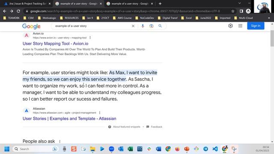The height and width of the screenshot is (154, 274).
Task: Open Firefox from the taskbar
Action: (177, 149)
